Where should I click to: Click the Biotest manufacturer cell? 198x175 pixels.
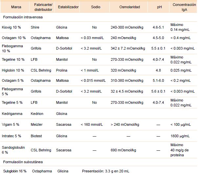37,136
